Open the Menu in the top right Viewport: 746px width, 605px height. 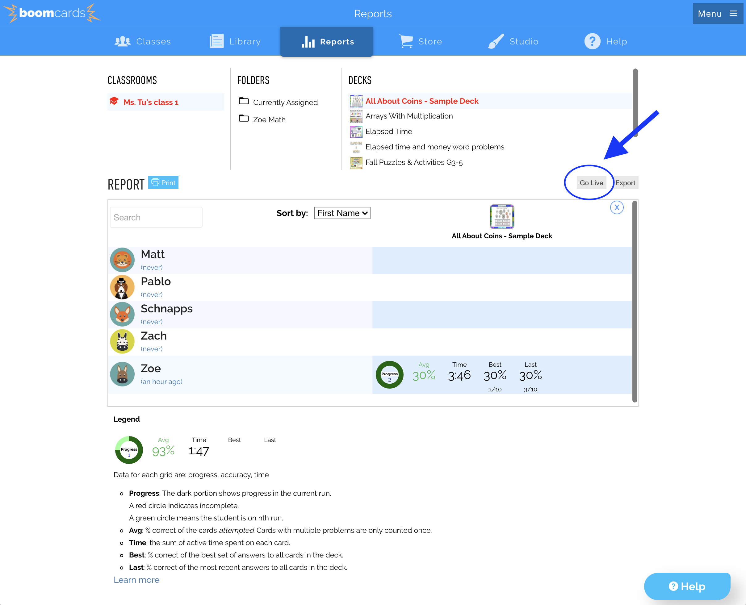coord(718,14)
